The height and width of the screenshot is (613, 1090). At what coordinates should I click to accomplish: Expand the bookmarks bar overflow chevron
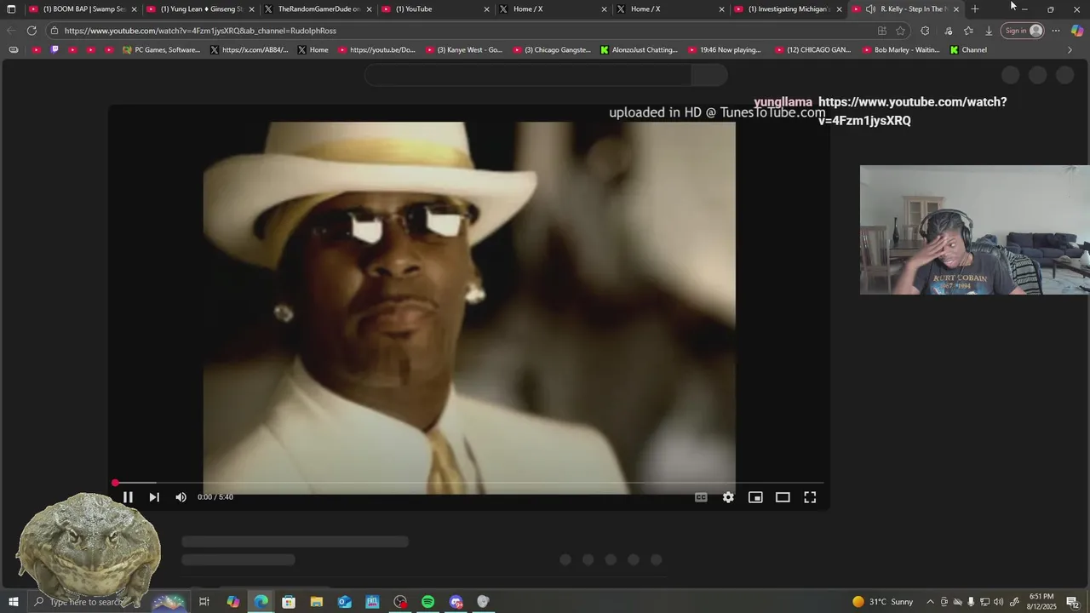pyautogui.click(x=1070, y=49)
